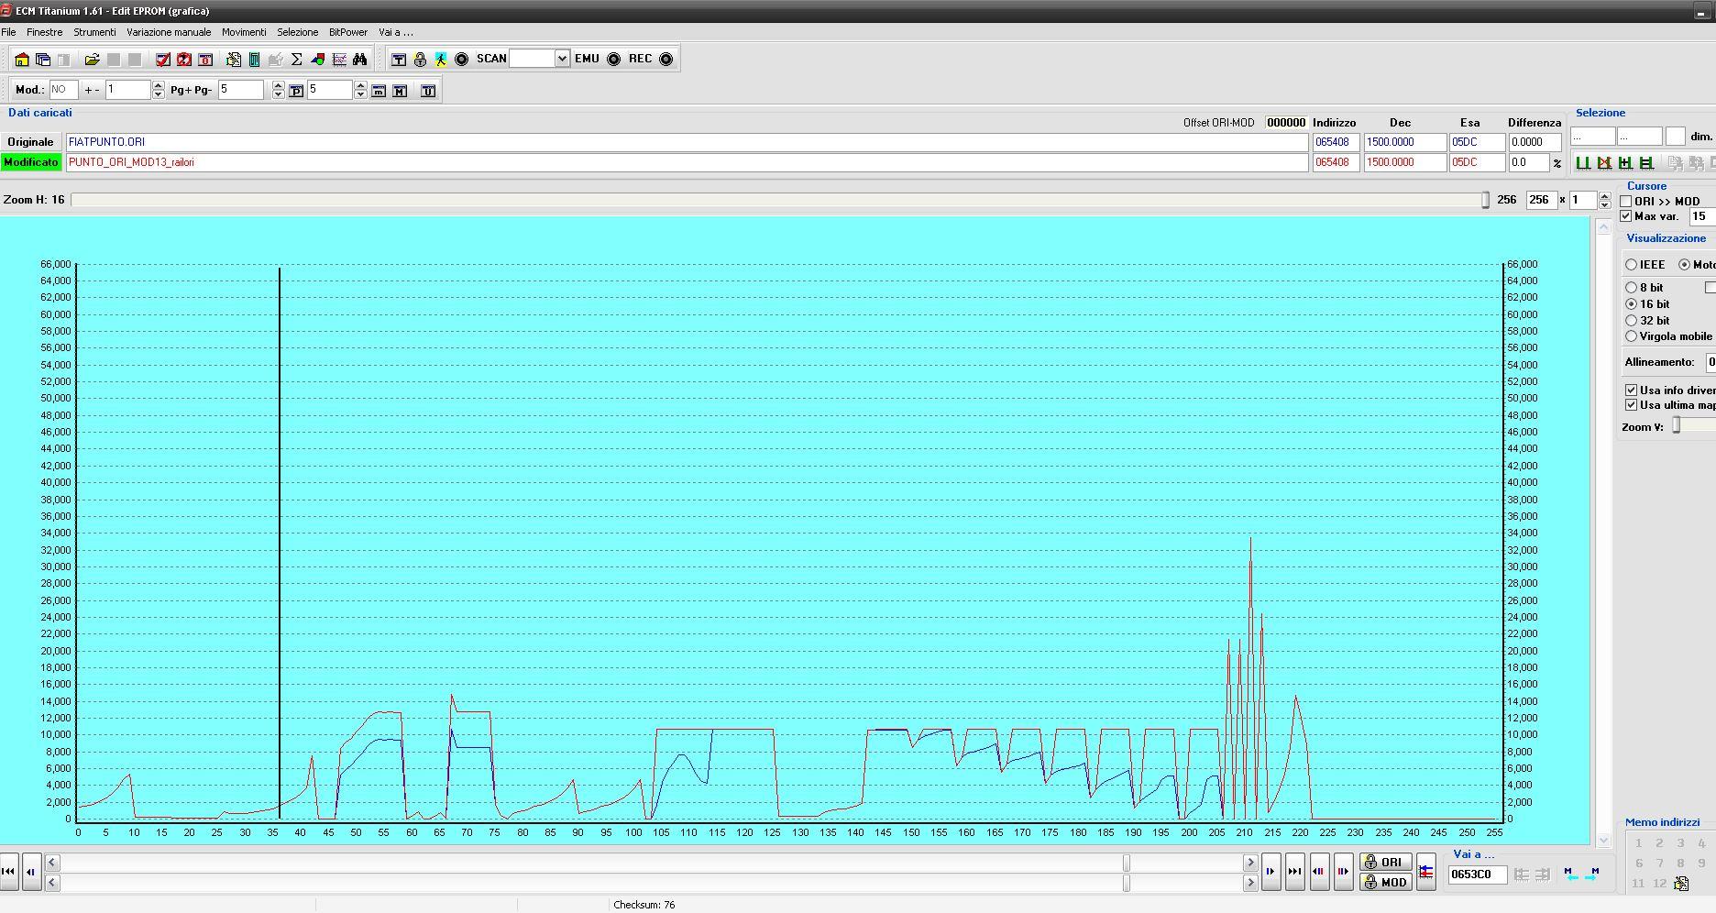
Task: Uncheck the Max var. checkbox
Action: [1626, 216]
